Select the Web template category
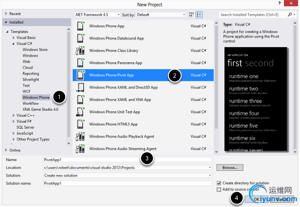 click(x=26, y=61)
